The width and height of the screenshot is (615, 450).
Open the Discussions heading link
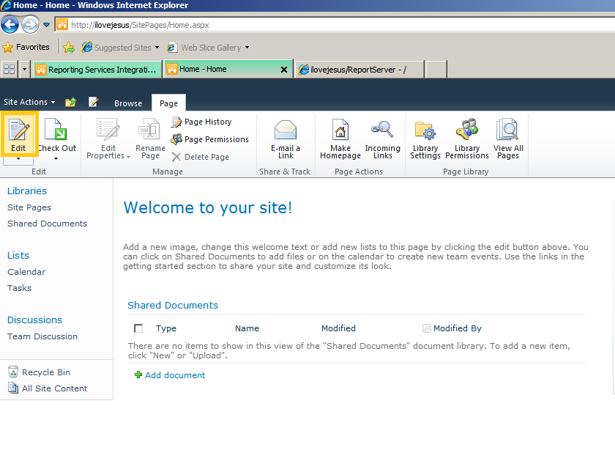pyautogui.click(x=34, y=320)
